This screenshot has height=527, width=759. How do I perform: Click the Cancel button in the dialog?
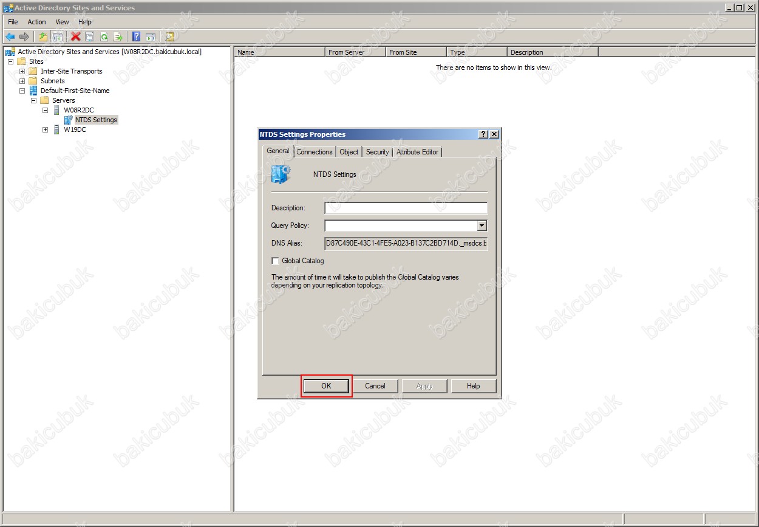pos(375,386)
